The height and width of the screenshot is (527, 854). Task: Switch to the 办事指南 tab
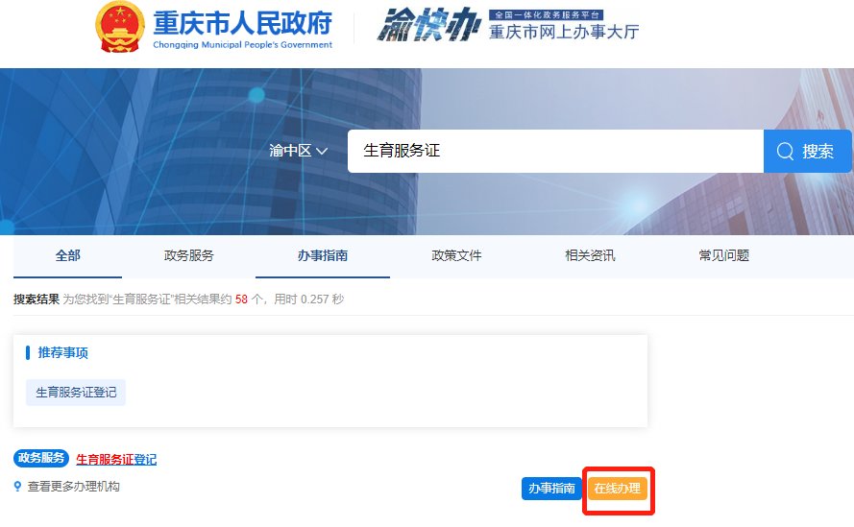[323, 255]
